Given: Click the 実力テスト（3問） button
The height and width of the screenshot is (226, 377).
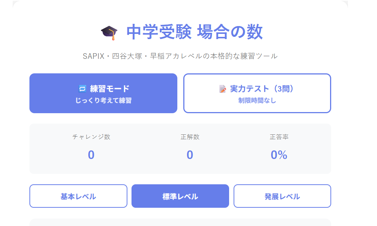Looking at the screenshot, I should click(x=257, y=93).
